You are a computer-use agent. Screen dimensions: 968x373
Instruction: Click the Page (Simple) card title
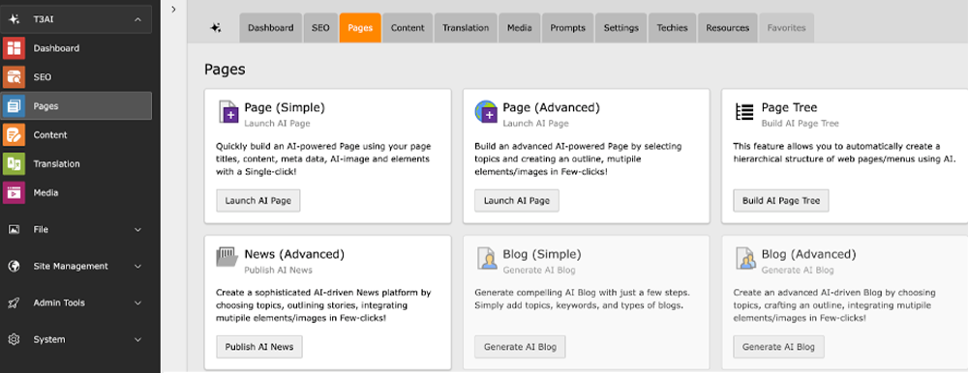click(x=285, y=107)
